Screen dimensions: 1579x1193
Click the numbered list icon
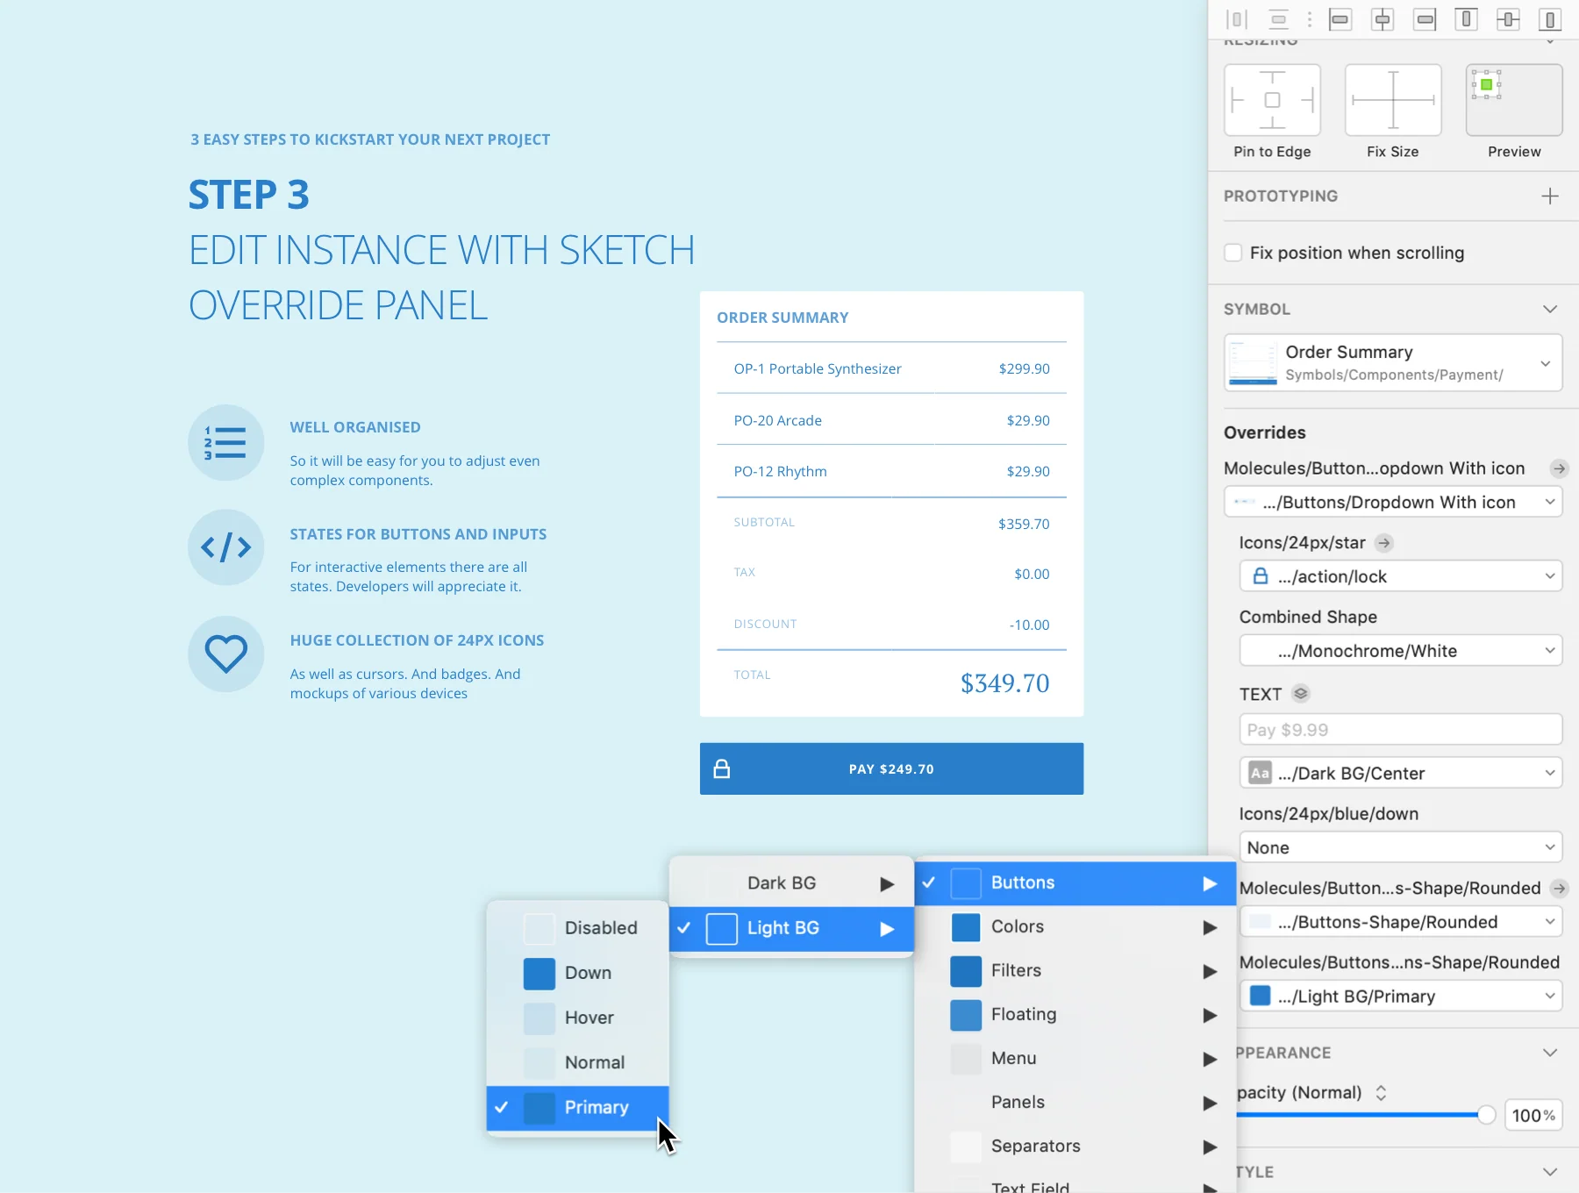(x=226, y=442)
